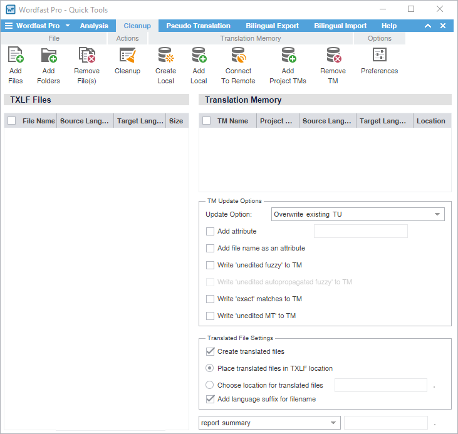Screen dimensions: 458x434
Task: Click the Wordfast Pro hamburger menu icon
Action: [x=9, y=26]
